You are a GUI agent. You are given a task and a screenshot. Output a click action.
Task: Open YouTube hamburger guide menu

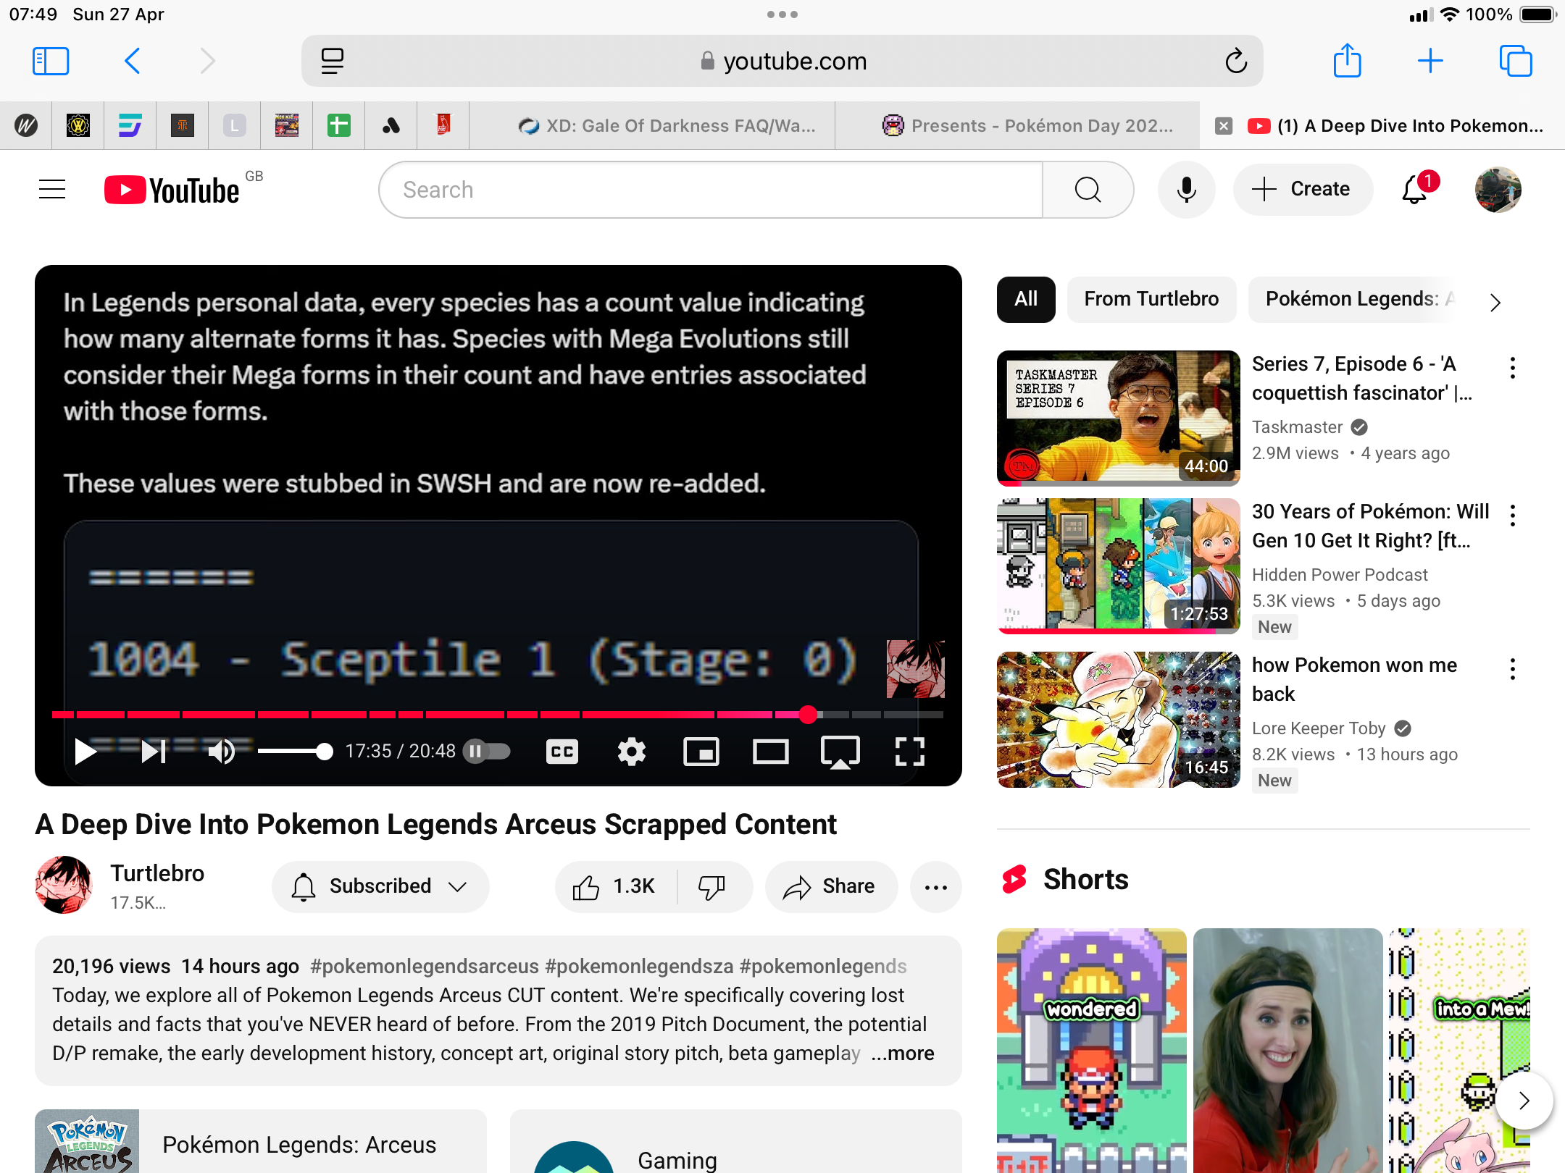coord(52,190)
